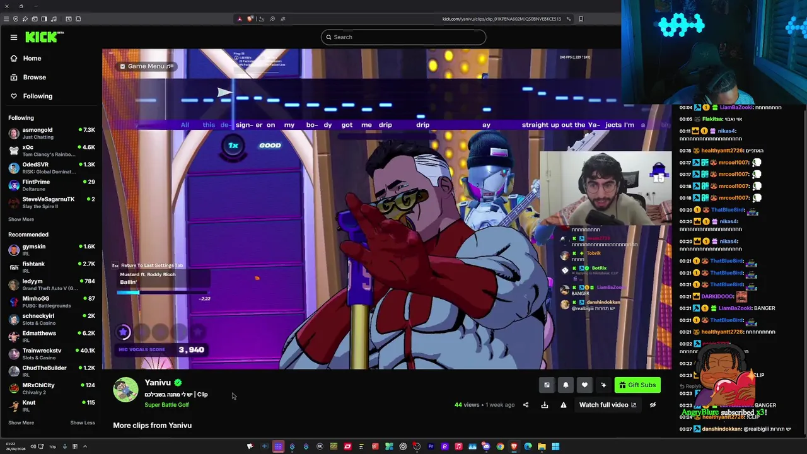Image resolution: width=807 pixels, height=454 pixels.
Task: Download the clip with the download icon
Action: [x=545, y=405]
